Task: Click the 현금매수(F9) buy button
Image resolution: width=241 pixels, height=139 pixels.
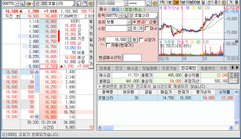Action: [110, 58]
